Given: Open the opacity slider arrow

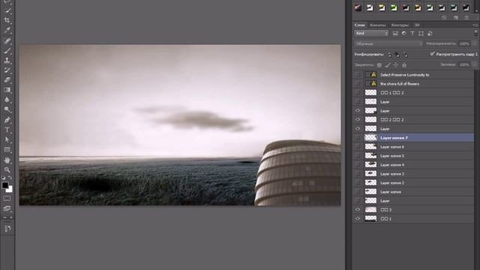Looking at the screenshot, I should [x=475, y=43].
